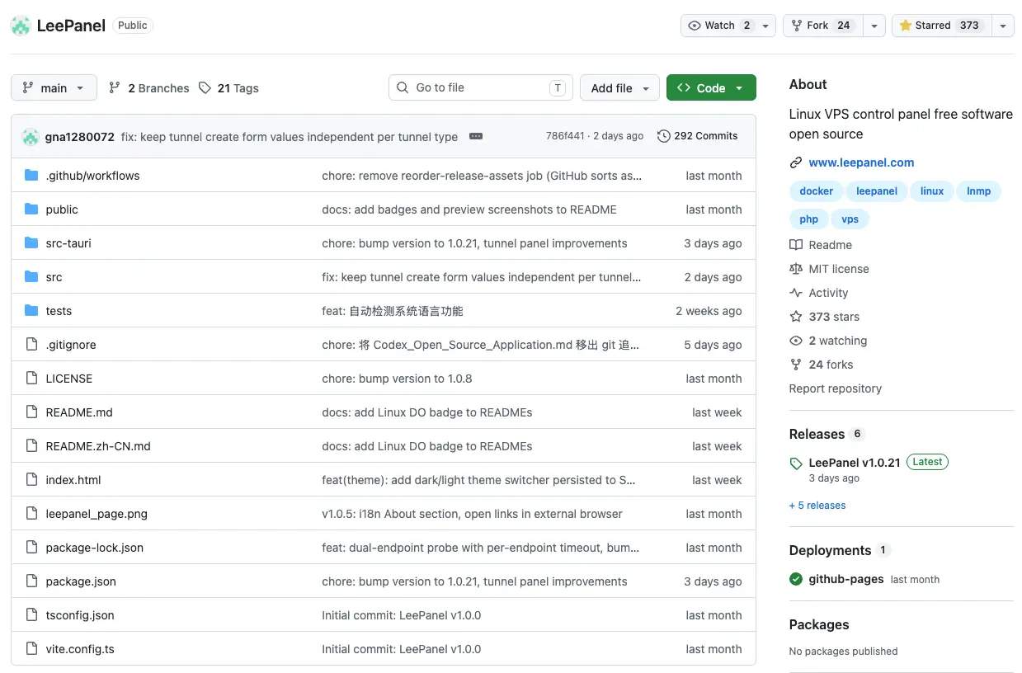This screenshot has height=673, width=1022.
Task: Click the eye icon beside 2 watching
Action: [796, 341]
